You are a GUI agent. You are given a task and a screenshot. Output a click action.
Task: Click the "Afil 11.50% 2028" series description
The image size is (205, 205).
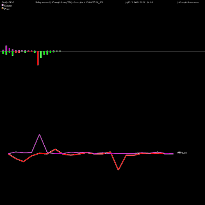point(135,2)
